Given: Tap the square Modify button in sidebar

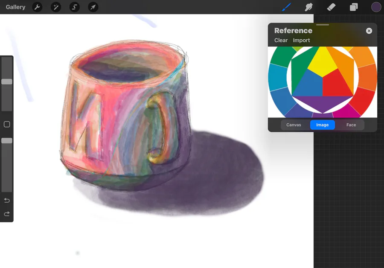Looking at the screenshot, I should (x=7, y=124).
